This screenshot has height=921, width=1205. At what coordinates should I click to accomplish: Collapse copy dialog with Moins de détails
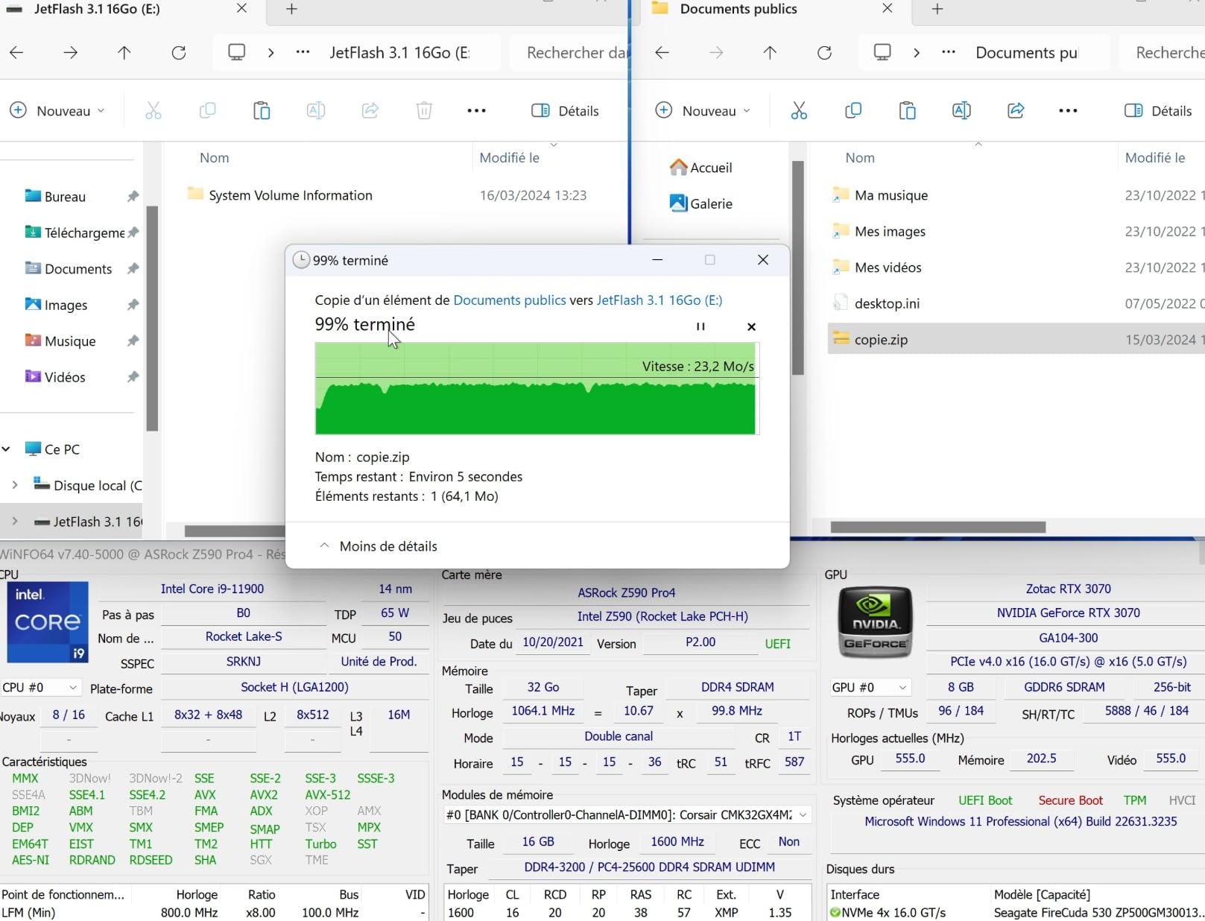379,546
